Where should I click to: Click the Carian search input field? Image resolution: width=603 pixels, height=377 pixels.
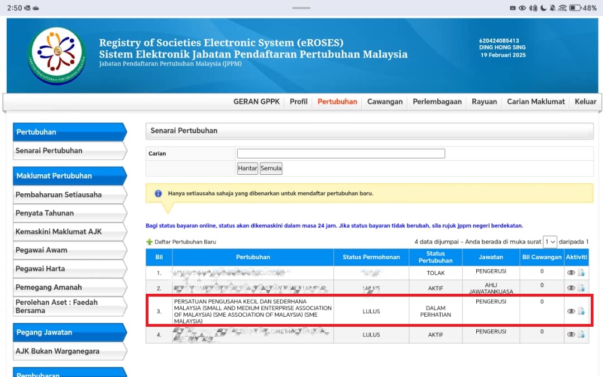point(341,154)
